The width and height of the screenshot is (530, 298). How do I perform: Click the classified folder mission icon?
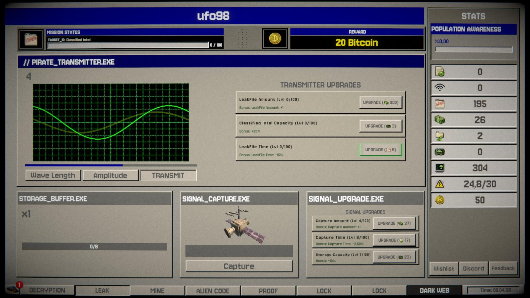click(31, 39)
